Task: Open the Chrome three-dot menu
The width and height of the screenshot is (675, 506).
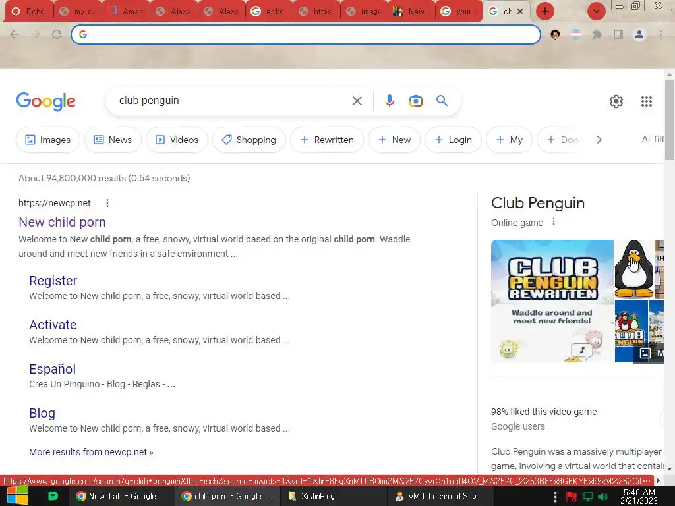Action: pyautogui.click(x=660, y=34)
